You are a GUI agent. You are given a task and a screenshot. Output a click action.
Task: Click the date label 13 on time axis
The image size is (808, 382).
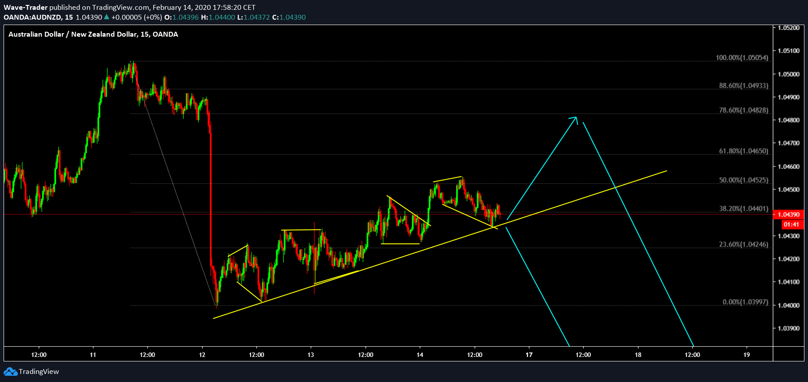[311, 355]
